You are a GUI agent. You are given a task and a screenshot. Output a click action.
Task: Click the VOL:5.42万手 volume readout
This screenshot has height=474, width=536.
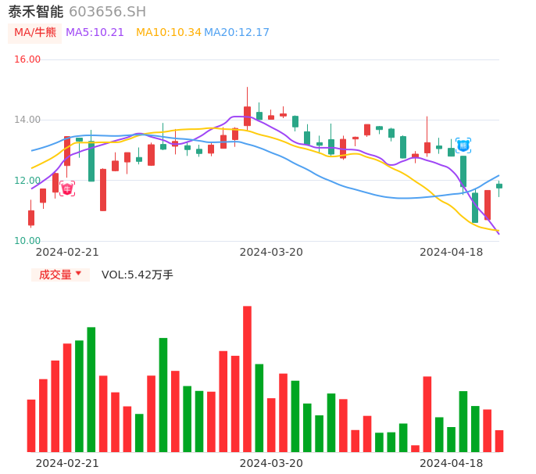(x=138, y=275)
